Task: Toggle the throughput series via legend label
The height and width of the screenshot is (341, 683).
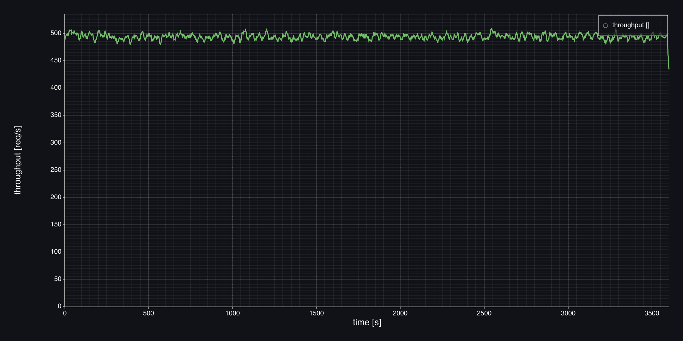Action: [630, 25]
